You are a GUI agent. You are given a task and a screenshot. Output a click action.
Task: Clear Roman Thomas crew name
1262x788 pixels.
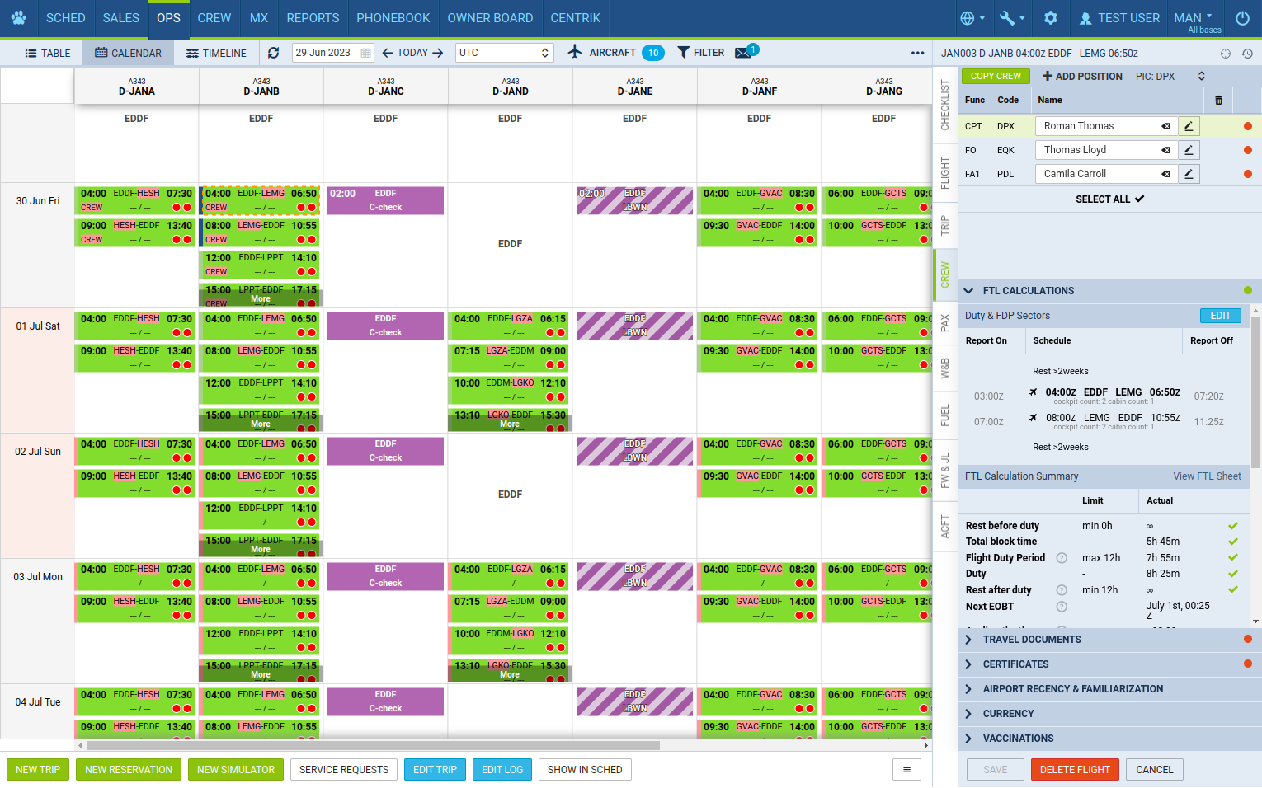[x=1166, y=126]
